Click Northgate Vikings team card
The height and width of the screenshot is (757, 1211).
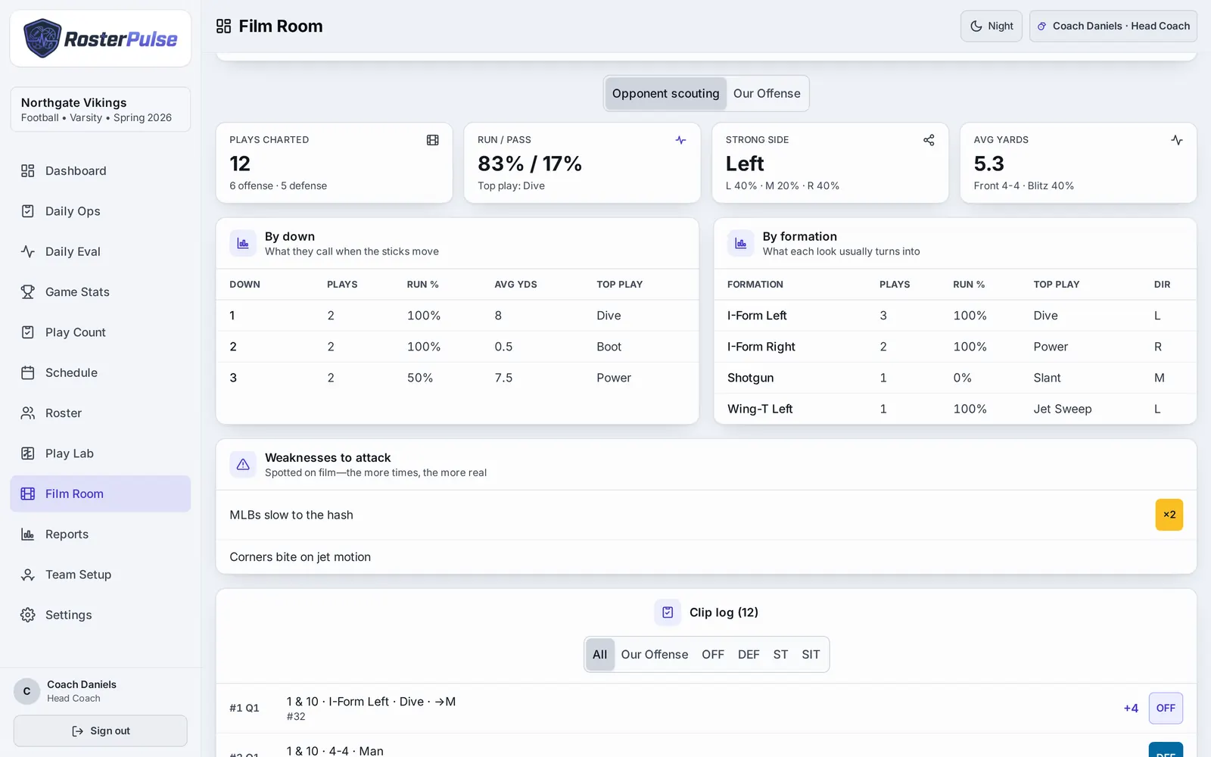tap(101, 110)
